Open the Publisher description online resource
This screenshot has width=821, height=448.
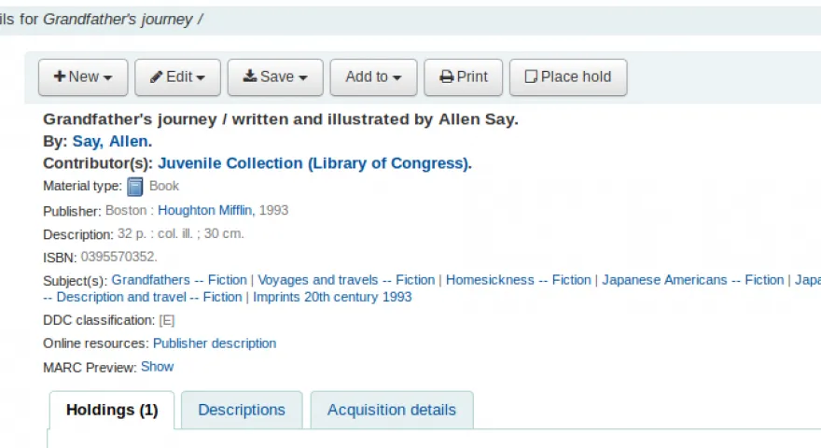click(x=215, y=343)
